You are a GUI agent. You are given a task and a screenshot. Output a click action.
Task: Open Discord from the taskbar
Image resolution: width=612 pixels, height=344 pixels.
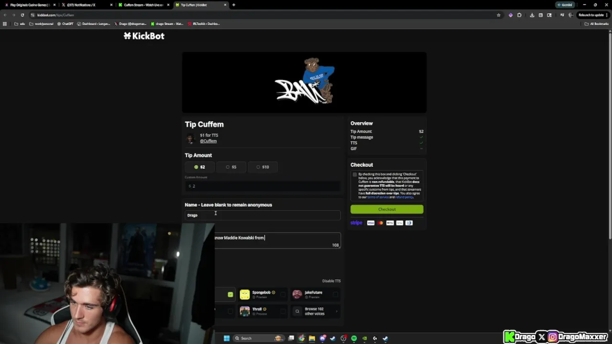pos(323,338)
